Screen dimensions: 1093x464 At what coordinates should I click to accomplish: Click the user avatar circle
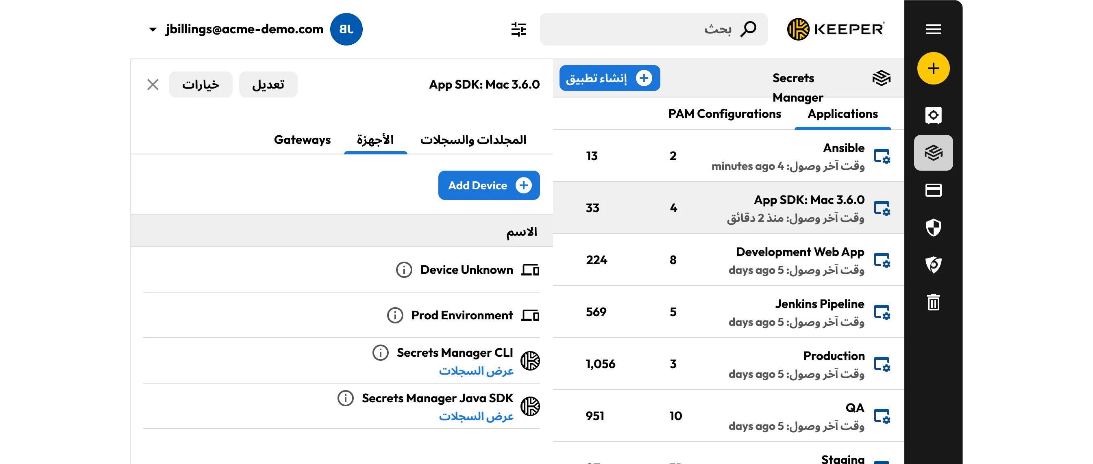pos(346,29)
